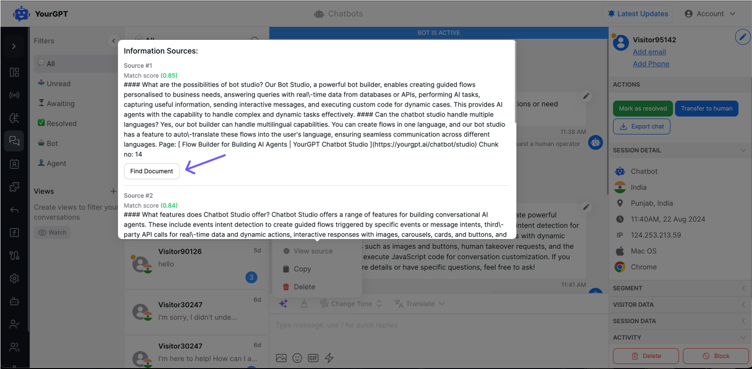The height and width of the screenshot is (369, 752).
Task: Expand the Segment section
Action: click(680, 288)
